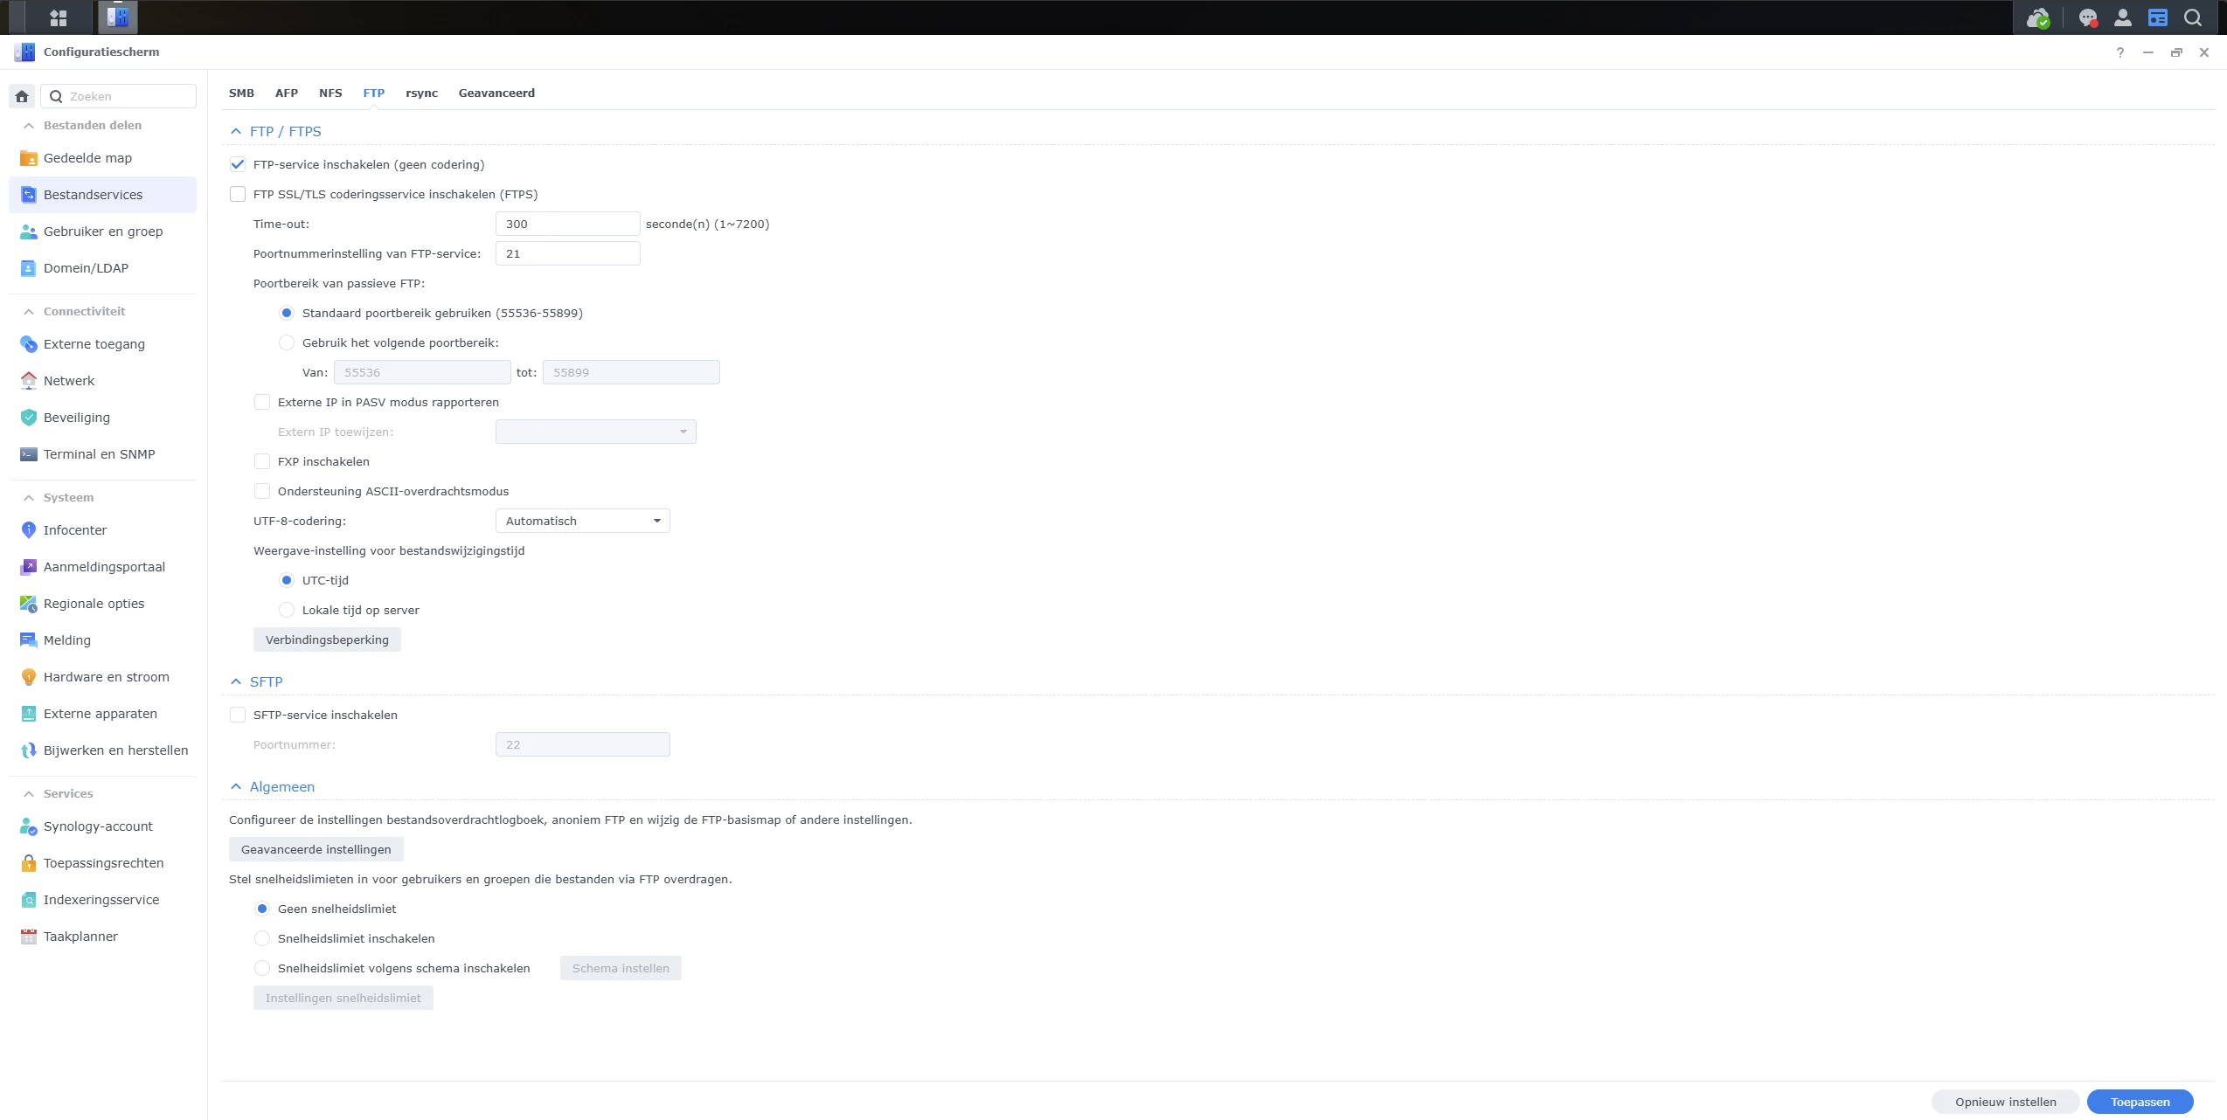
Task: Click the home icon in sidebar
Action: click(x=23, y=96)
